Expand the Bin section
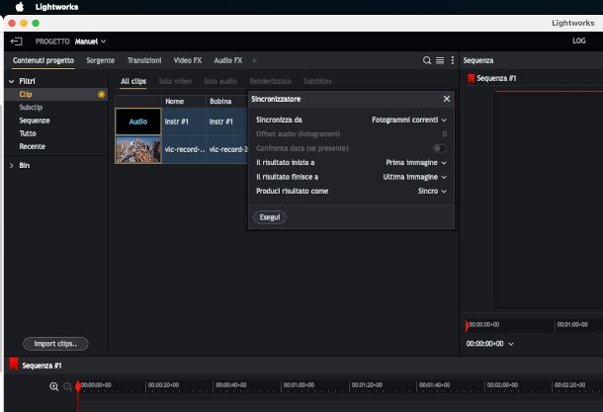The height and width of the screenshot is (412, 603). [12, 165]
